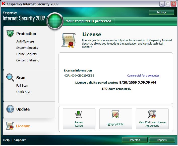
Task: Open the Help link
Action: click(6, 140)
